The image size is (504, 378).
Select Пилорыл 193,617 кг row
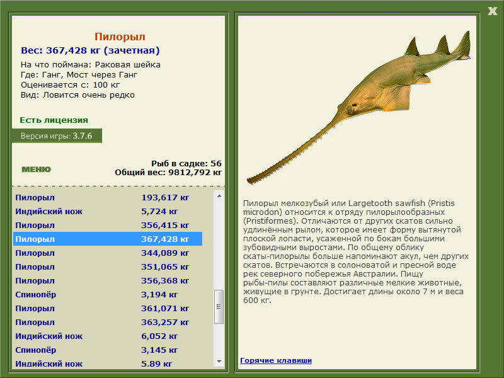[108, 197]
